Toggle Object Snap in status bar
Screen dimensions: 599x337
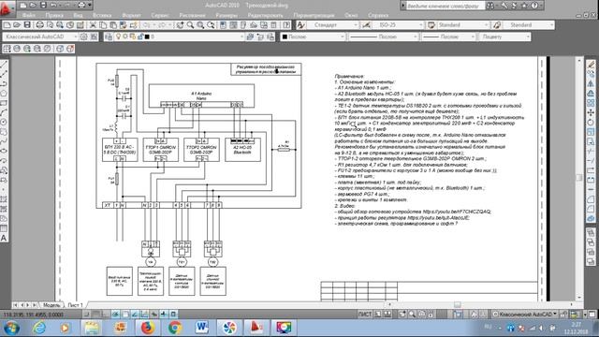click(125, 315)
